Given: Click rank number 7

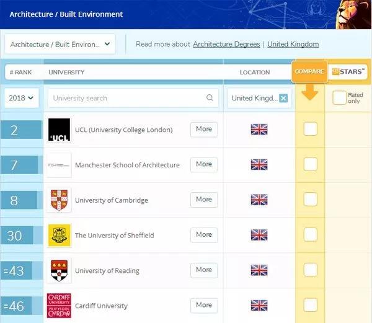Looking at the screenshot, I should pos(14,165).
